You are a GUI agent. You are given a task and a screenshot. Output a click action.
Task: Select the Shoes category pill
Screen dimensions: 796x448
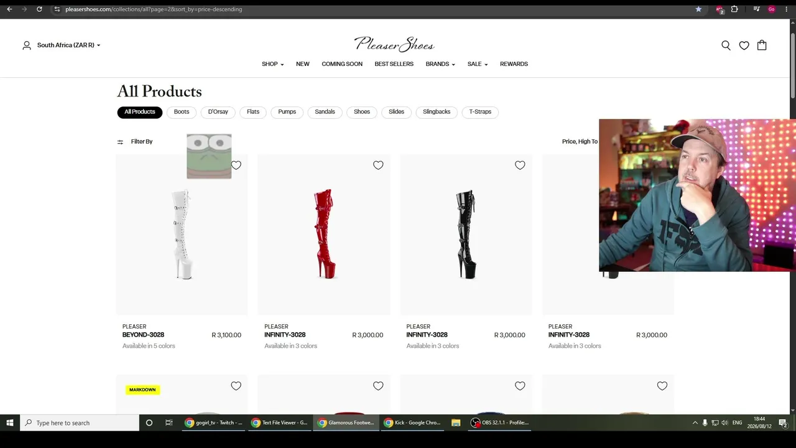pyautogui.click(x=362, y=112)
